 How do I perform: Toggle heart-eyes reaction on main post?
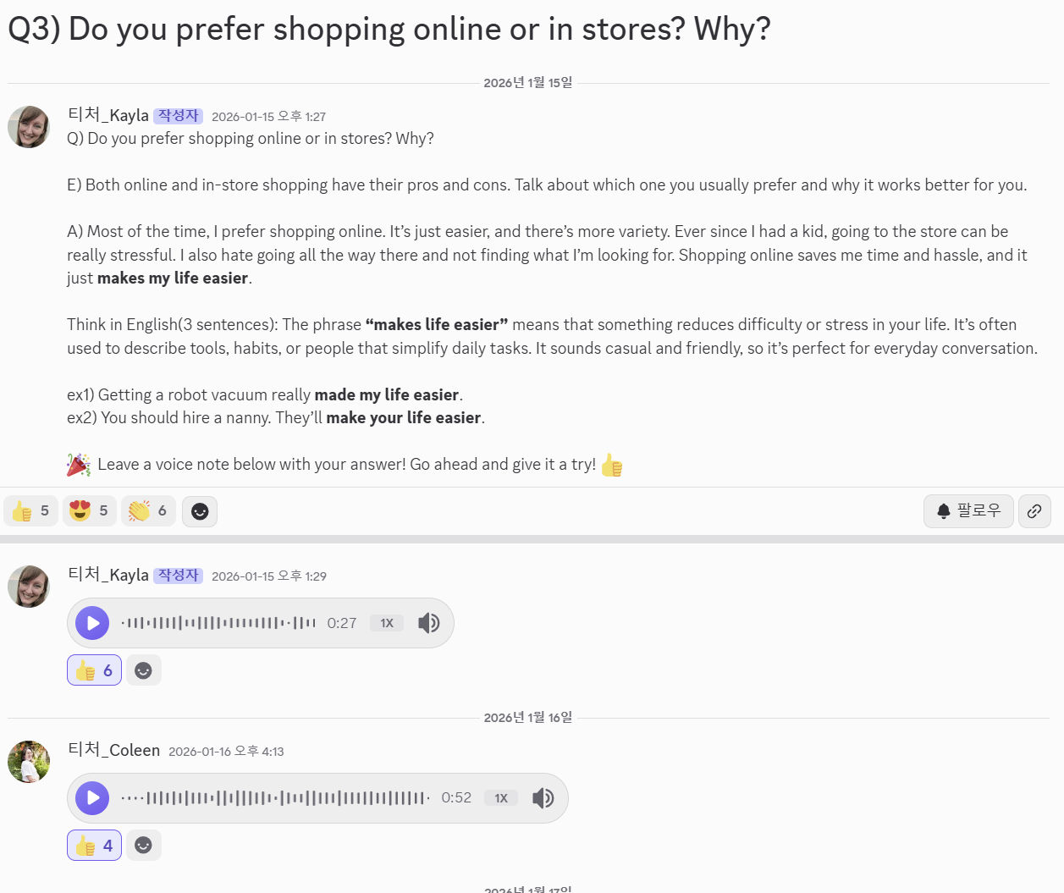pyautogui.click(x=90, y=511)
